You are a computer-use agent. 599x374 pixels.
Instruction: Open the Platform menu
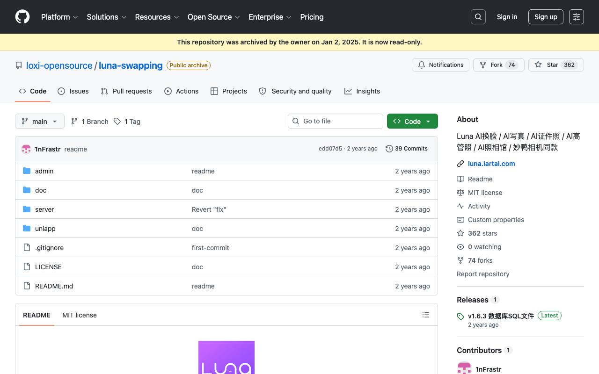pyautogui.click(x=60, y=17)
